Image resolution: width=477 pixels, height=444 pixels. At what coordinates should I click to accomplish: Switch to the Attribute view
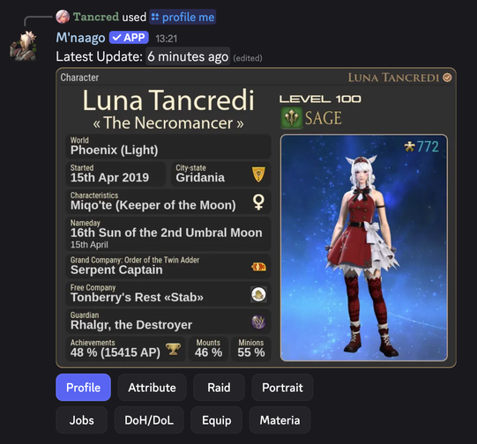click(153, 388)
